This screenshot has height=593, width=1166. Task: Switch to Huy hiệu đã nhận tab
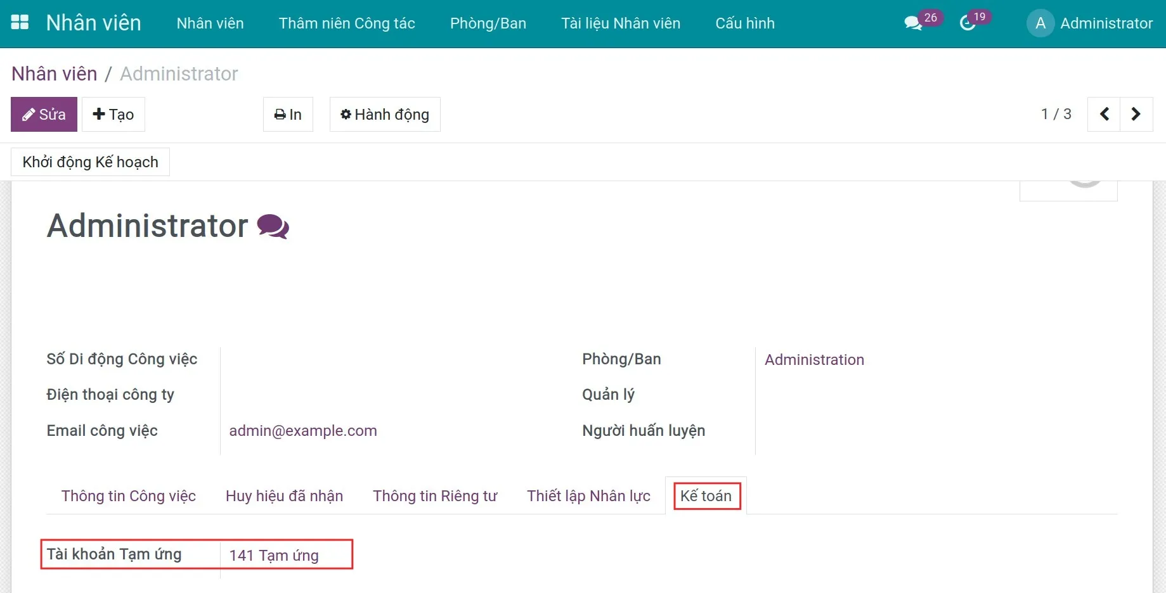point(284,496)
